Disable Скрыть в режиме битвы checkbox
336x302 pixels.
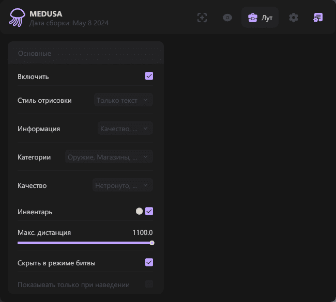point(149,263)
